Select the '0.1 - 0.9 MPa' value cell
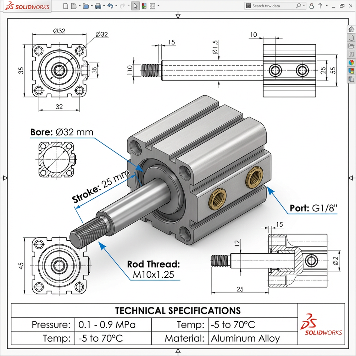Screen dimensions: 356x356 (x=113, y=324)
